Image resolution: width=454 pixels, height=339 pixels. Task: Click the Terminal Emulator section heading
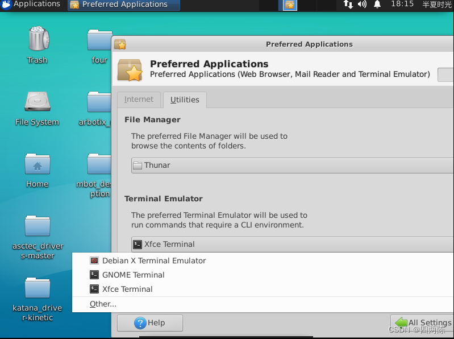pyautogui.click(x=164, y=199)
